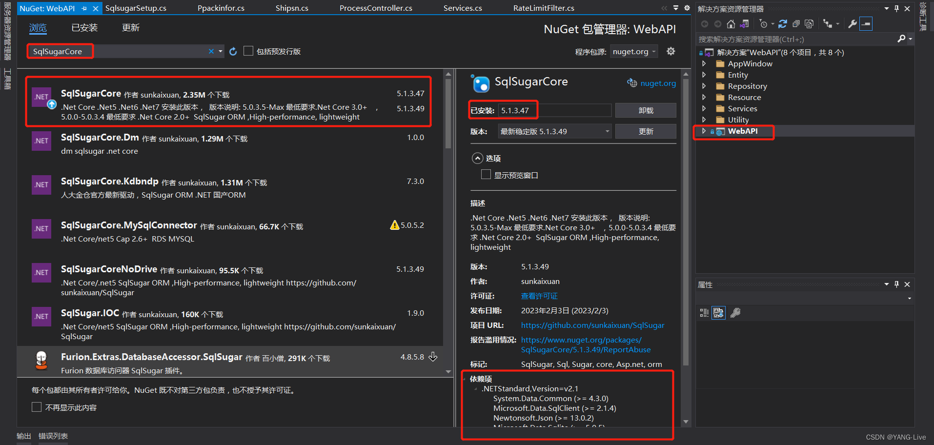Viewport: 934px width, 445px height.
Task: Open the GitHub project URL link
Action: pos(592,325)
